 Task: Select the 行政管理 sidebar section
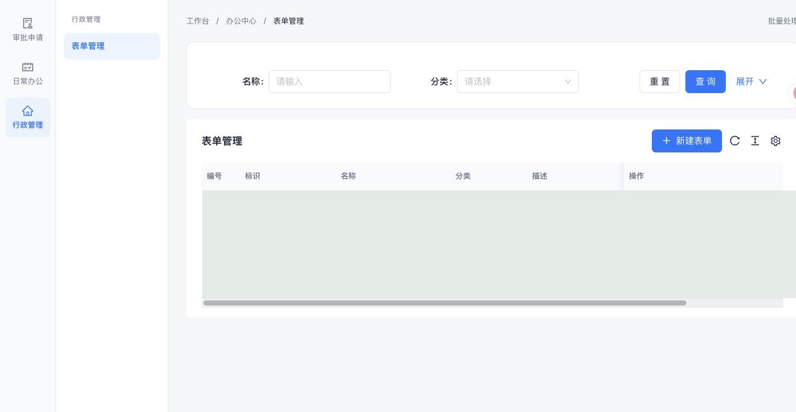point(27,117)
